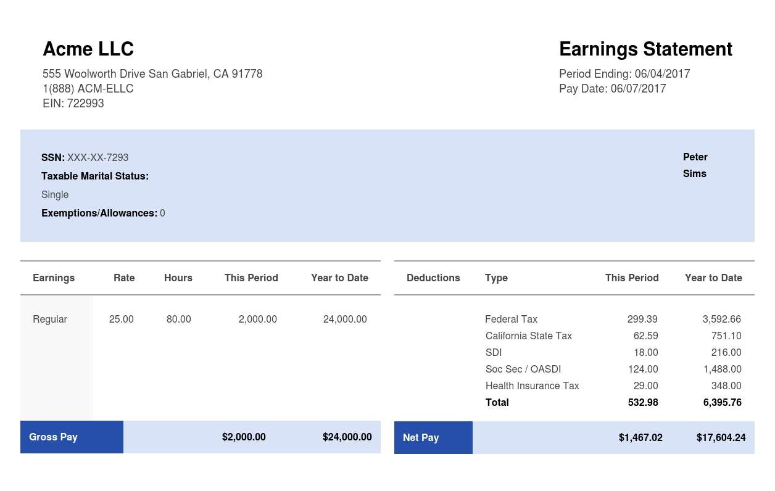This screenshot has width=775, height=491.
Task: Click the Net Pay amount $1,467.02
Action: tap(640, 438)
